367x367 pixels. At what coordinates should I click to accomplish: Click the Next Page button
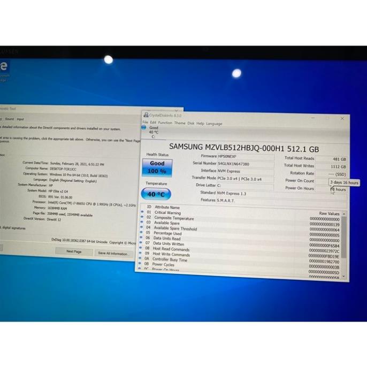pyautogui.click(x=74, y=251)
